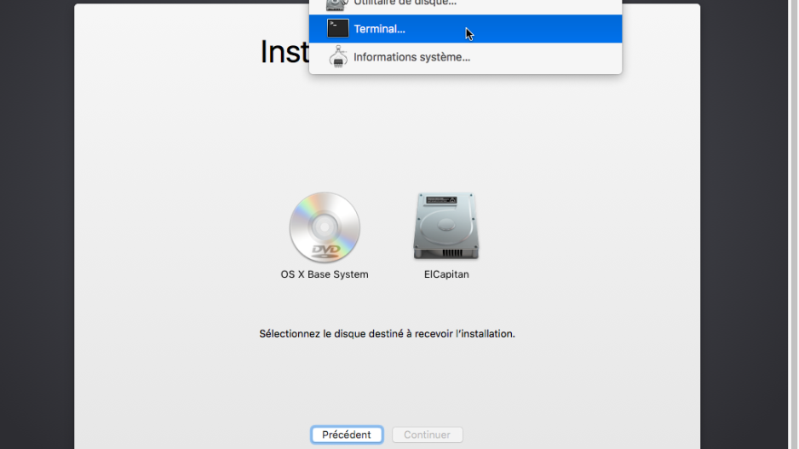
Task: Click the OS X Base System label
Action: [325, 274]
